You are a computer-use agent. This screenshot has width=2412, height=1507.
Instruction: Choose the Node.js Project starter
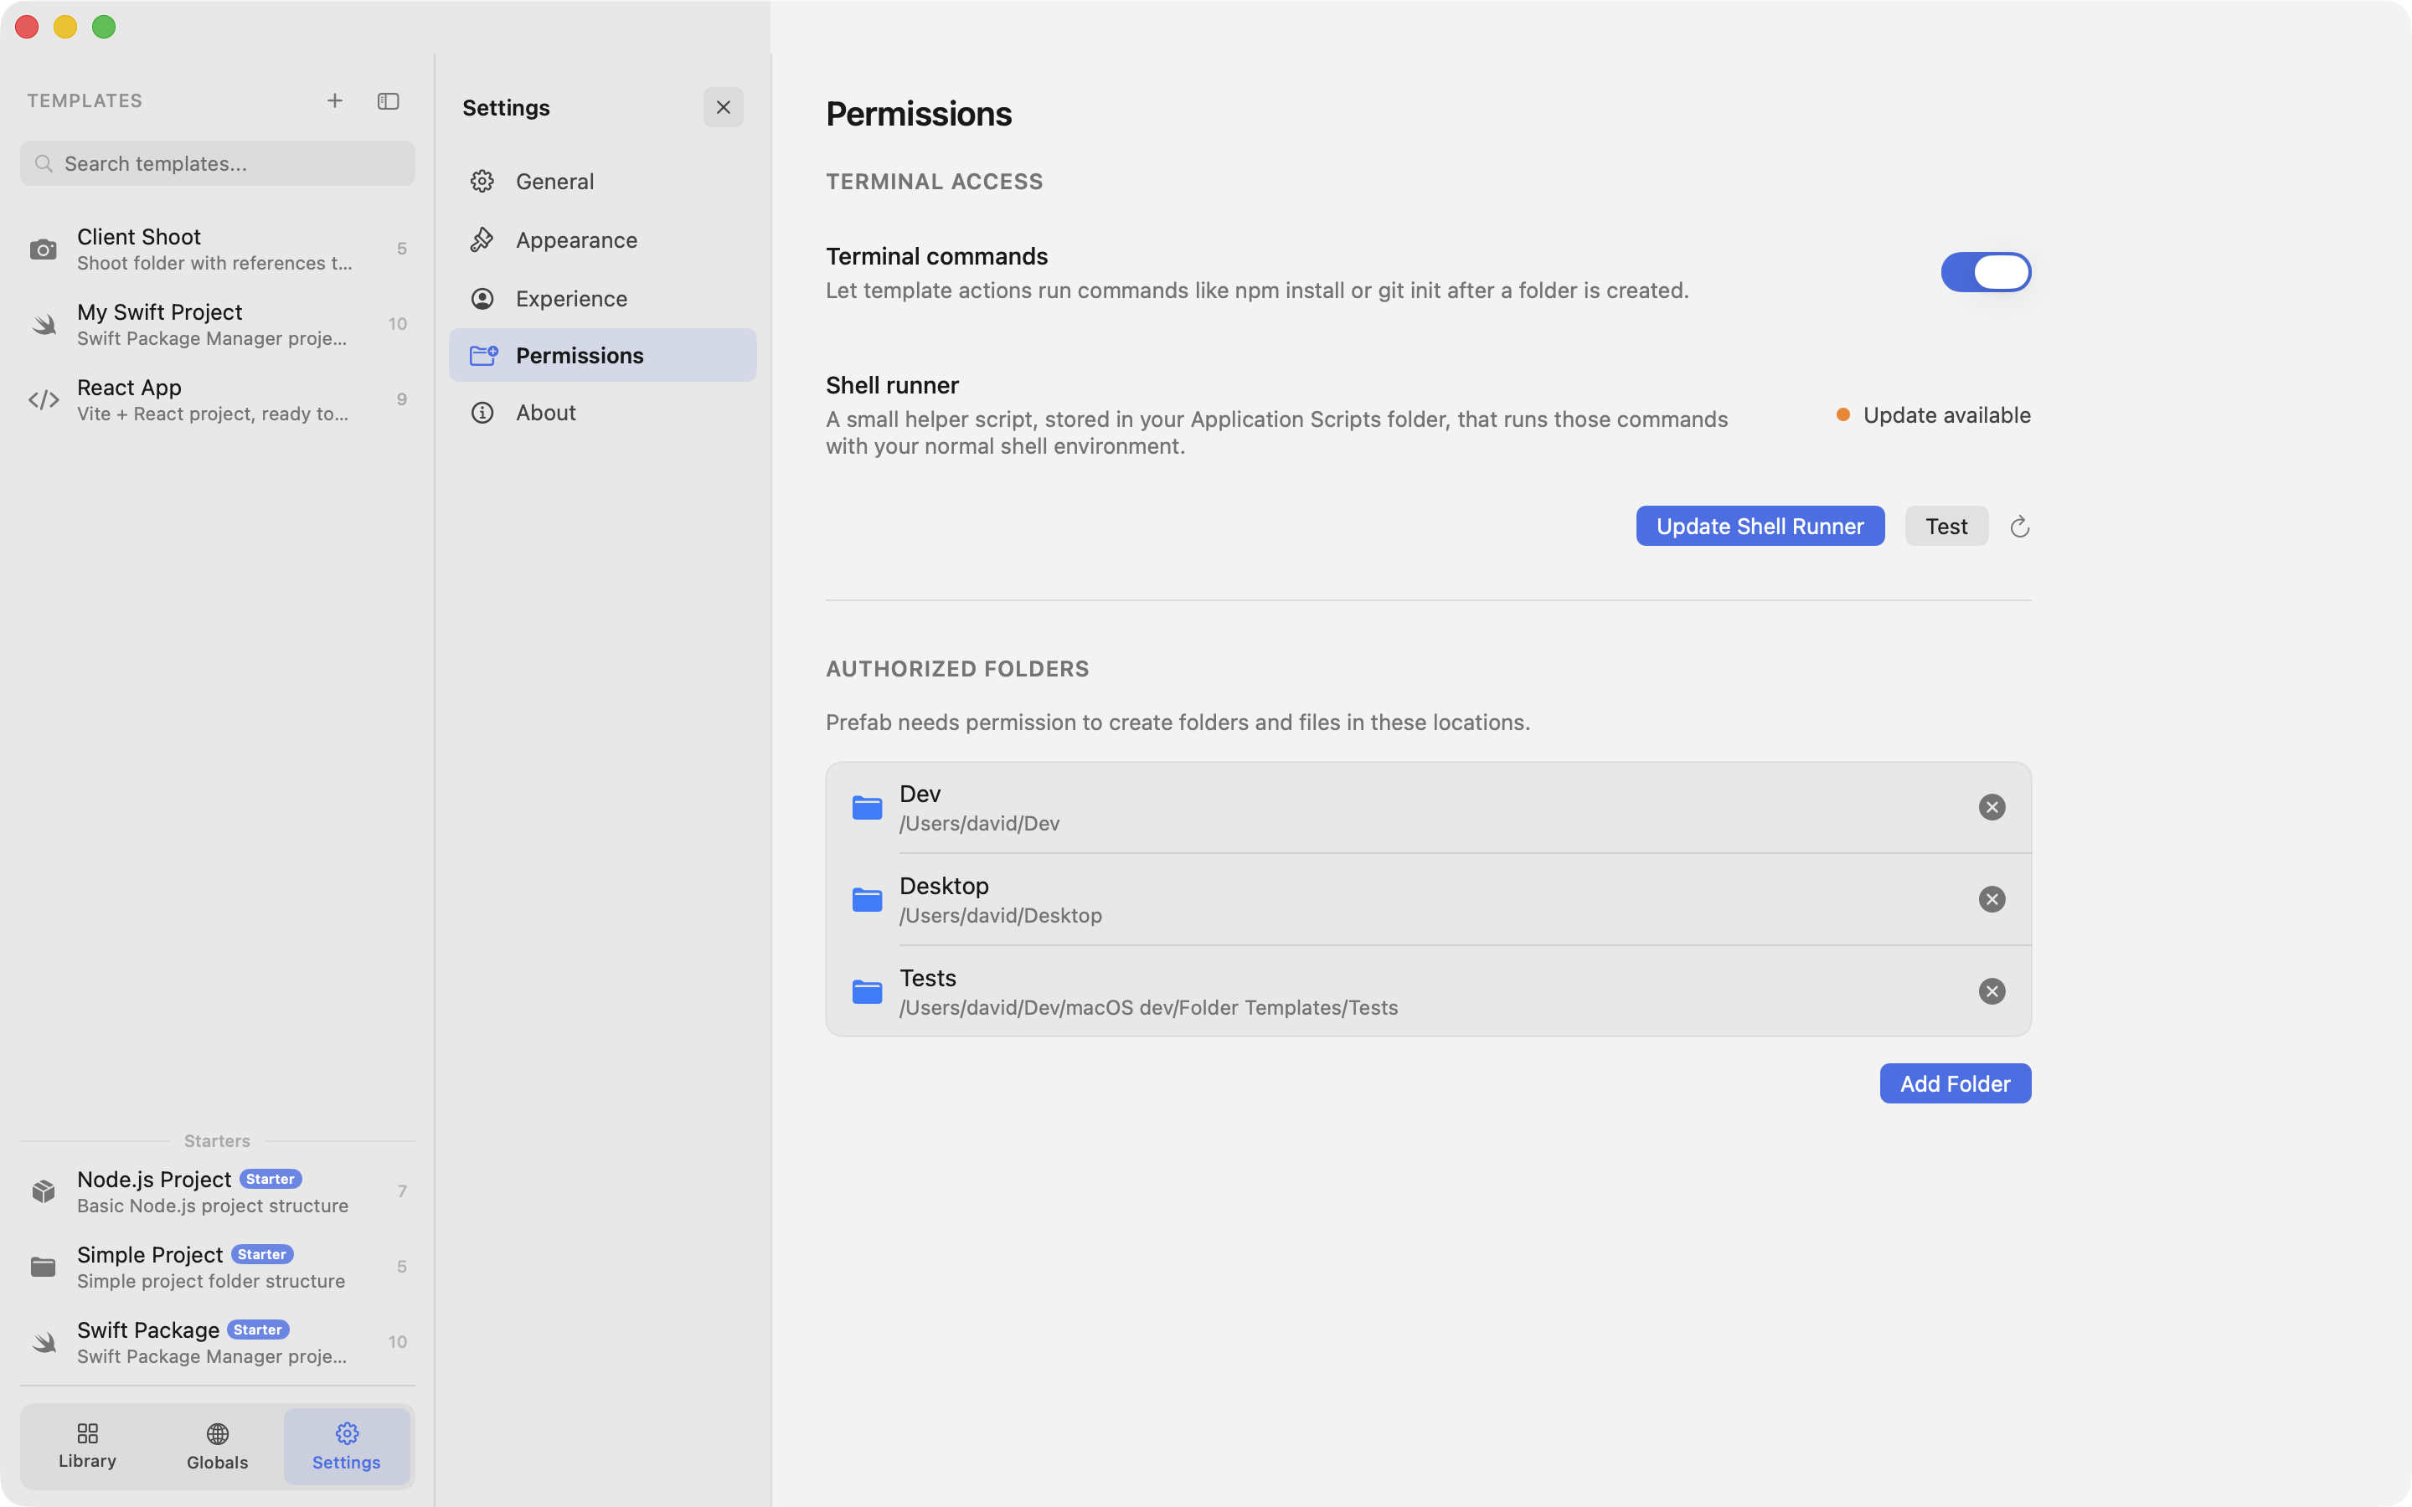pyautogui.click(x=217, y=1191)
